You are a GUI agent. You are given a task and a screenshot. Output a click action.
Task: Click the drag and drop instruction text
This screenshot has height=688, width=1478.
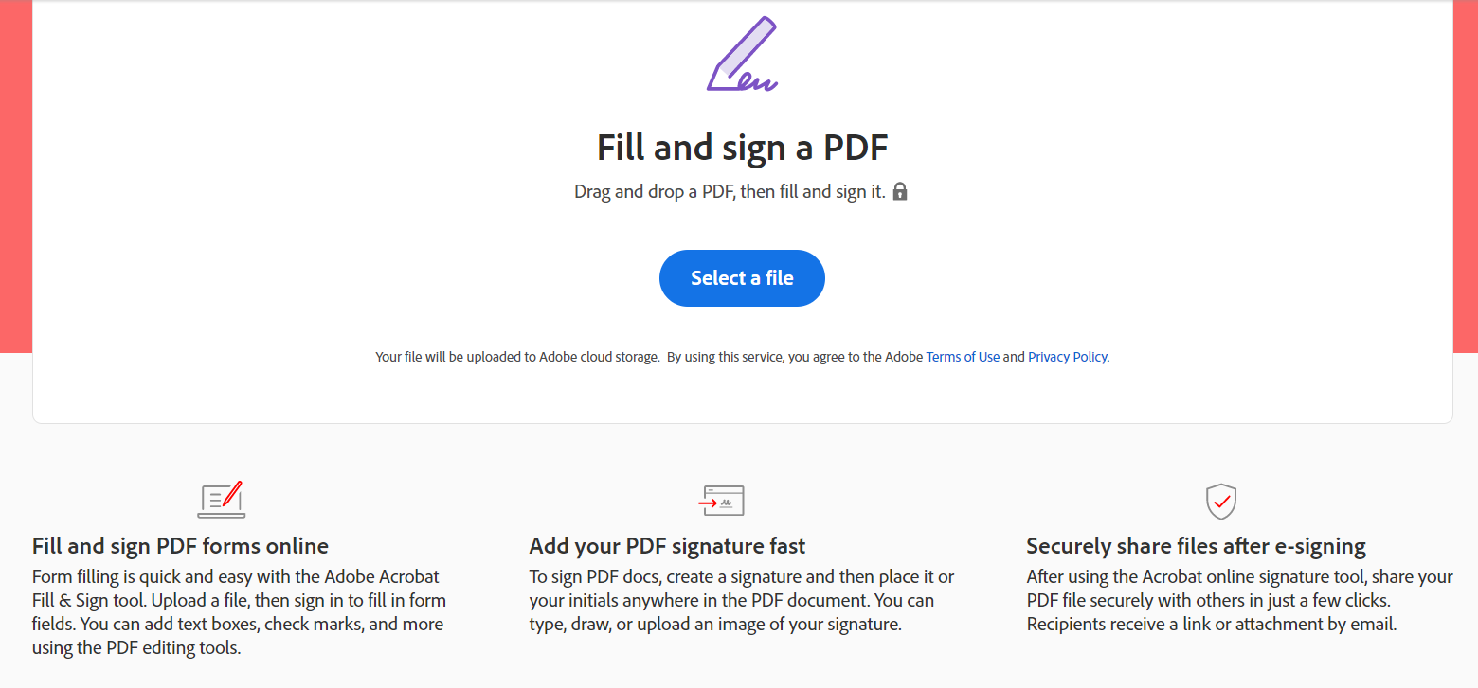(730, 190)
